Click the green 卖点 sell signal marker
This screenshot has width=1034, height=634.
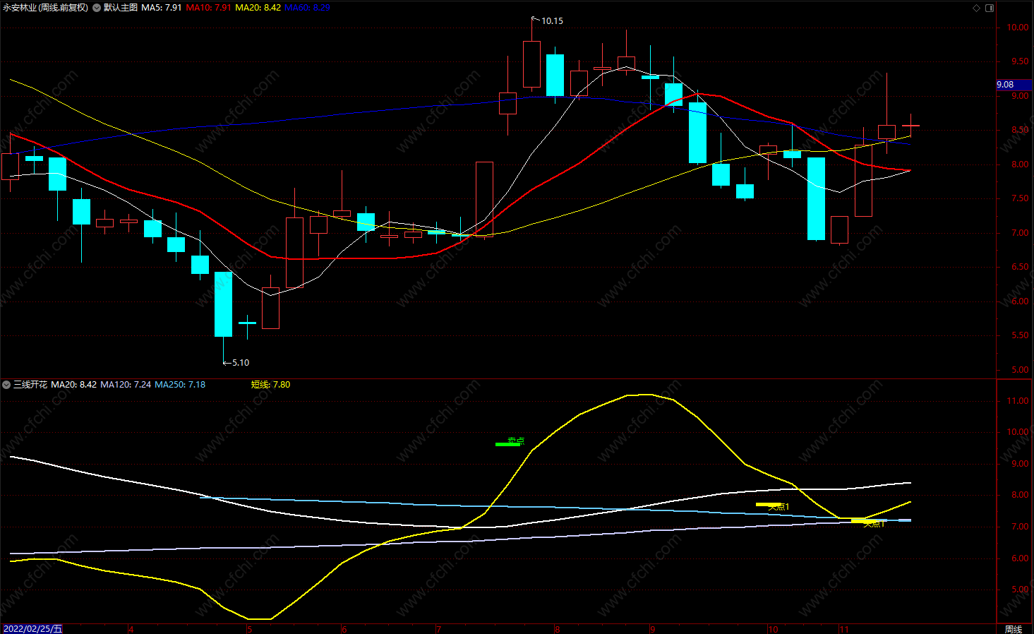(x=510, y=442)
